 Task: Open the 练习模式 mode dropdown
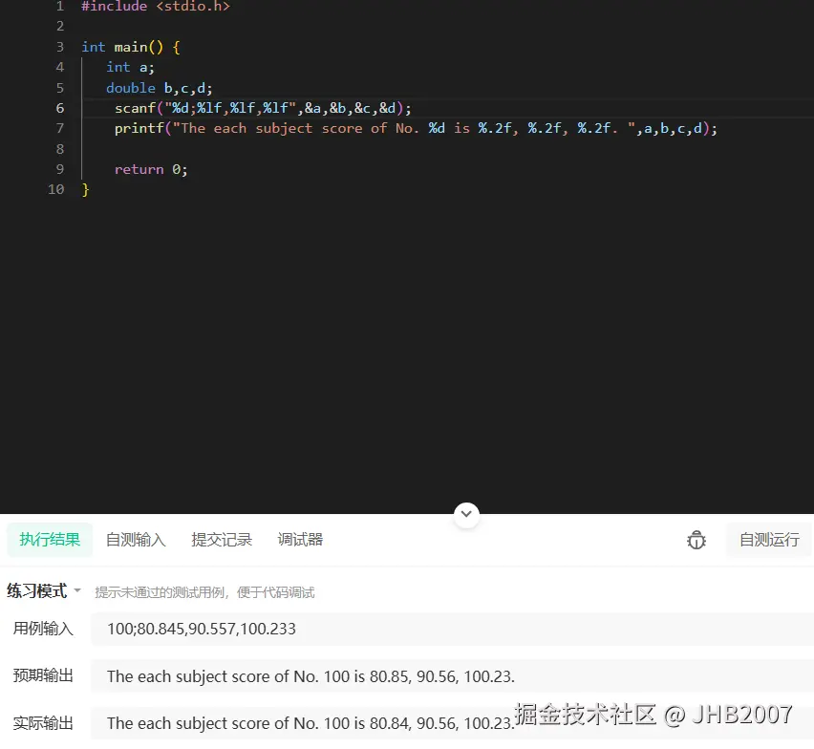pos(44,590)
